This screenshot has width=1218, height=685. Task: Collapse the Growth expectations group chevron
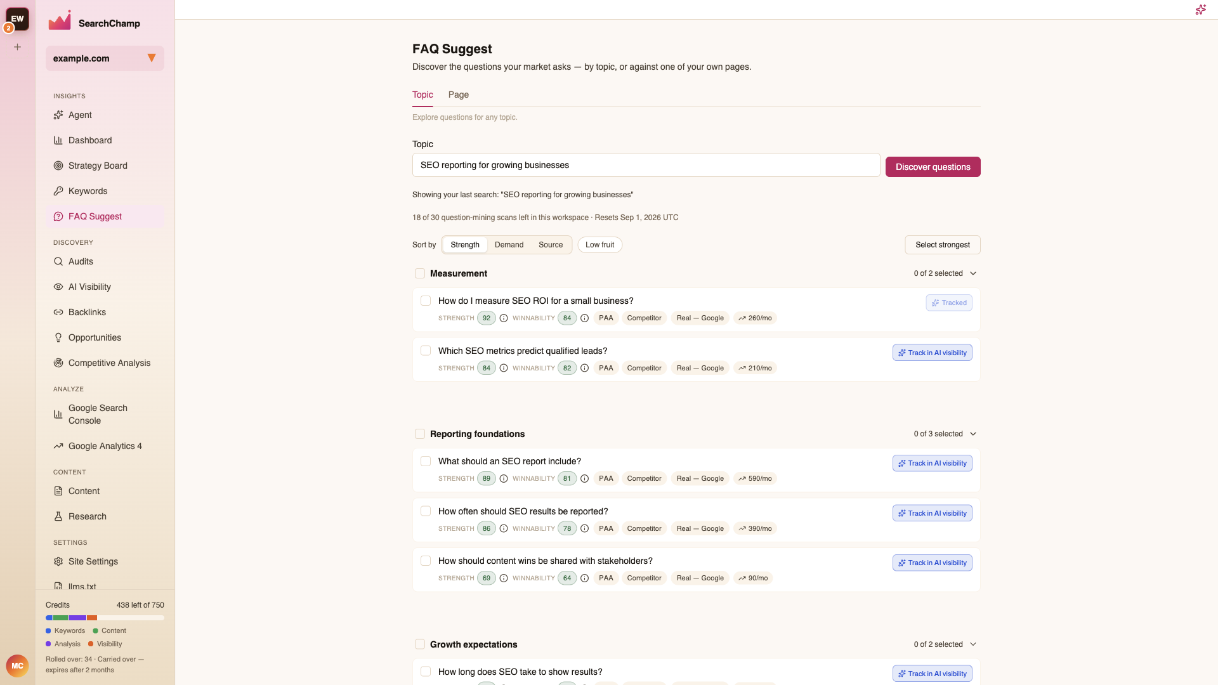point(973,644)
